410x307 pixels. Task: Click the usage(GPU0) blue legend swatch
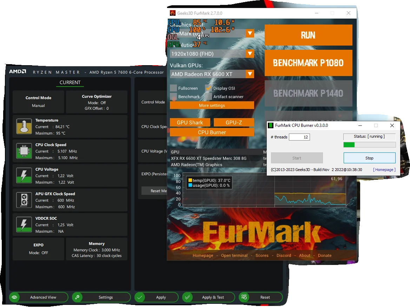point(190,185)
